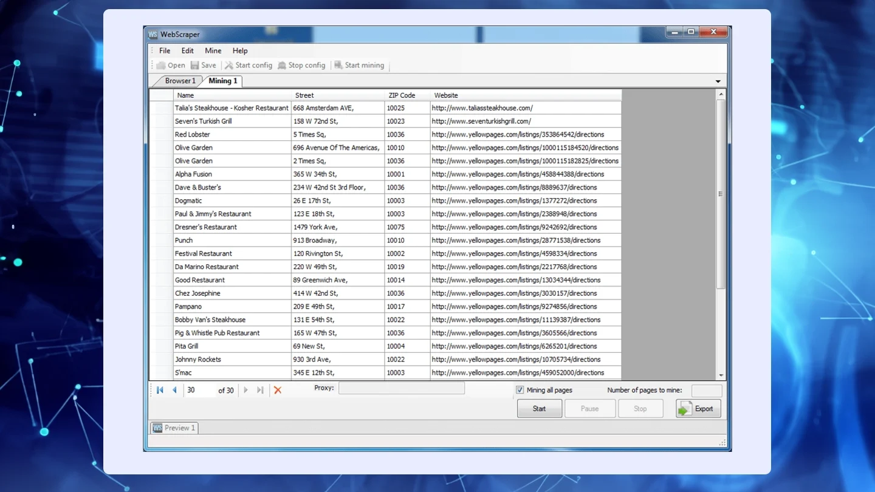
Task: Click the 696 Avenue Of The Americas cell
Action: point(338,148)
